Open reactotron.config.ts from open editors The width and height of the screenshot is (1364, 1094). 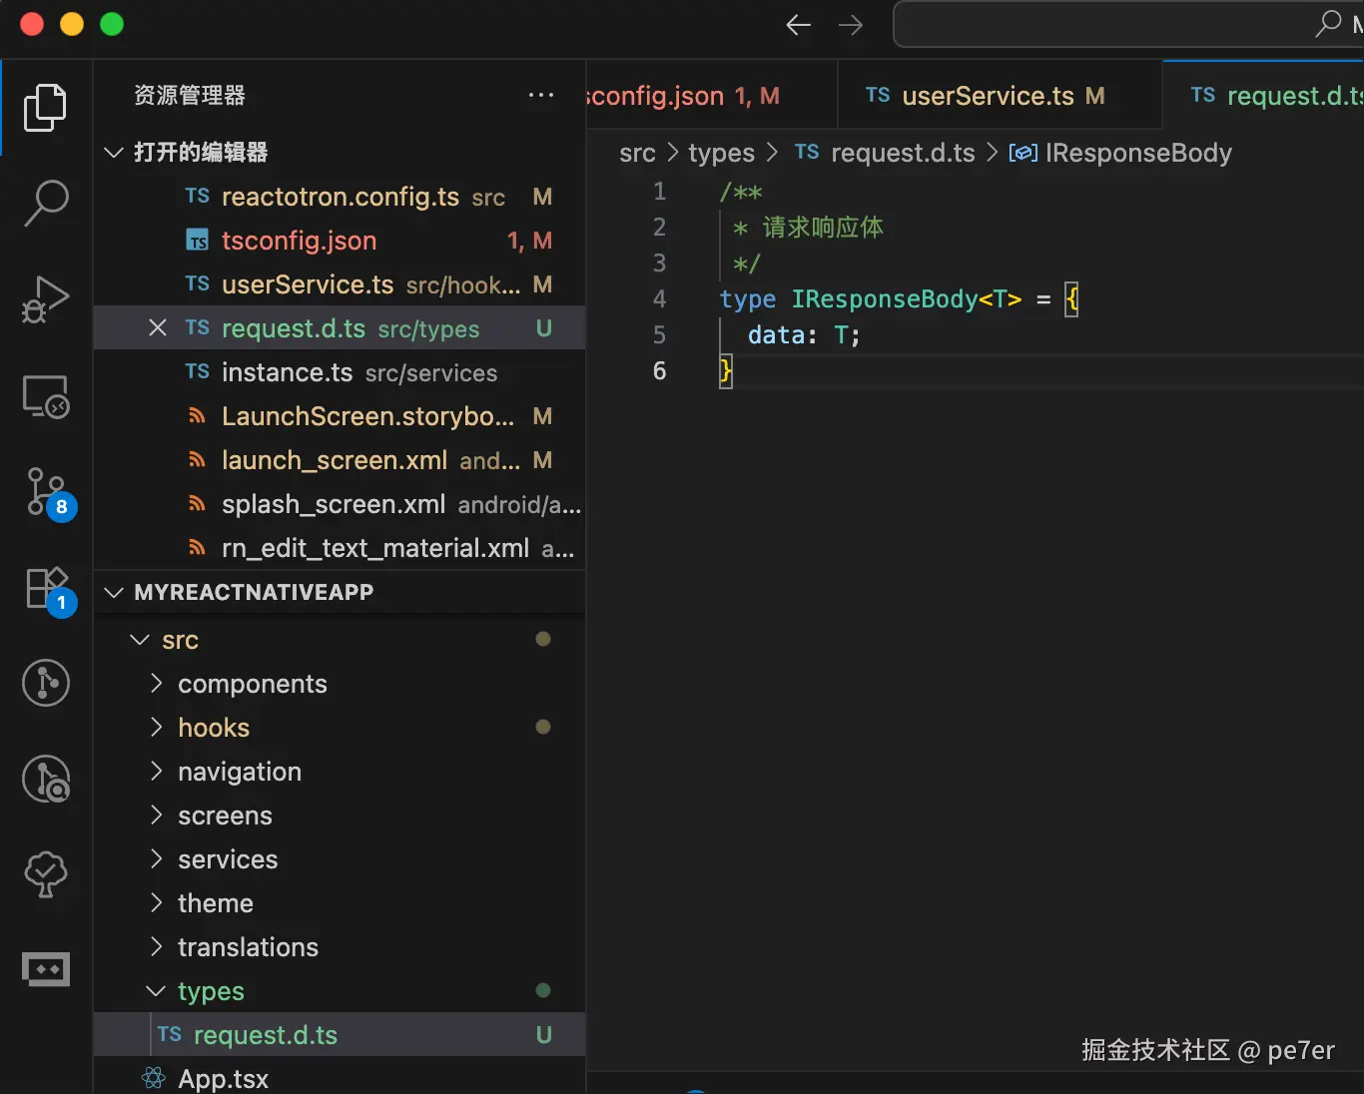[340, 197]
